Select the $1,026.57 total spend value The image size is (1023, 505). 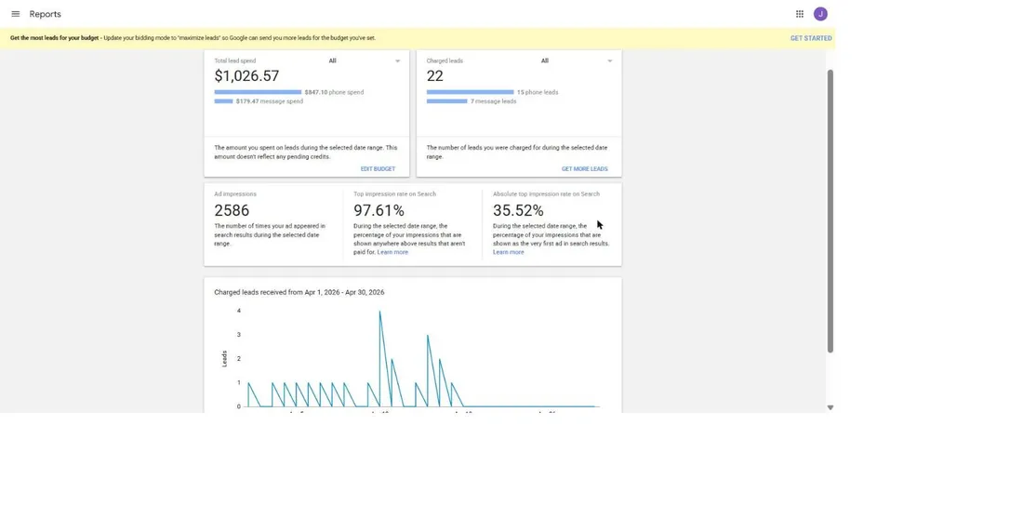click(246, 75)
